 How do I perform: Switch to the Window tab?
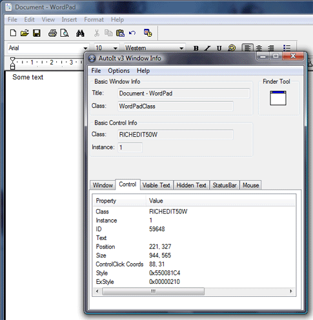pyautogui.click(x=103, y=185)
